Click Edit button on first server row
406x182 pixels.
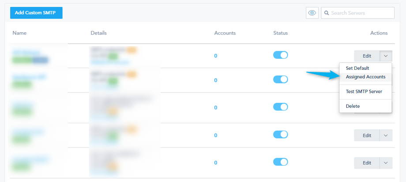click(367, 56)
